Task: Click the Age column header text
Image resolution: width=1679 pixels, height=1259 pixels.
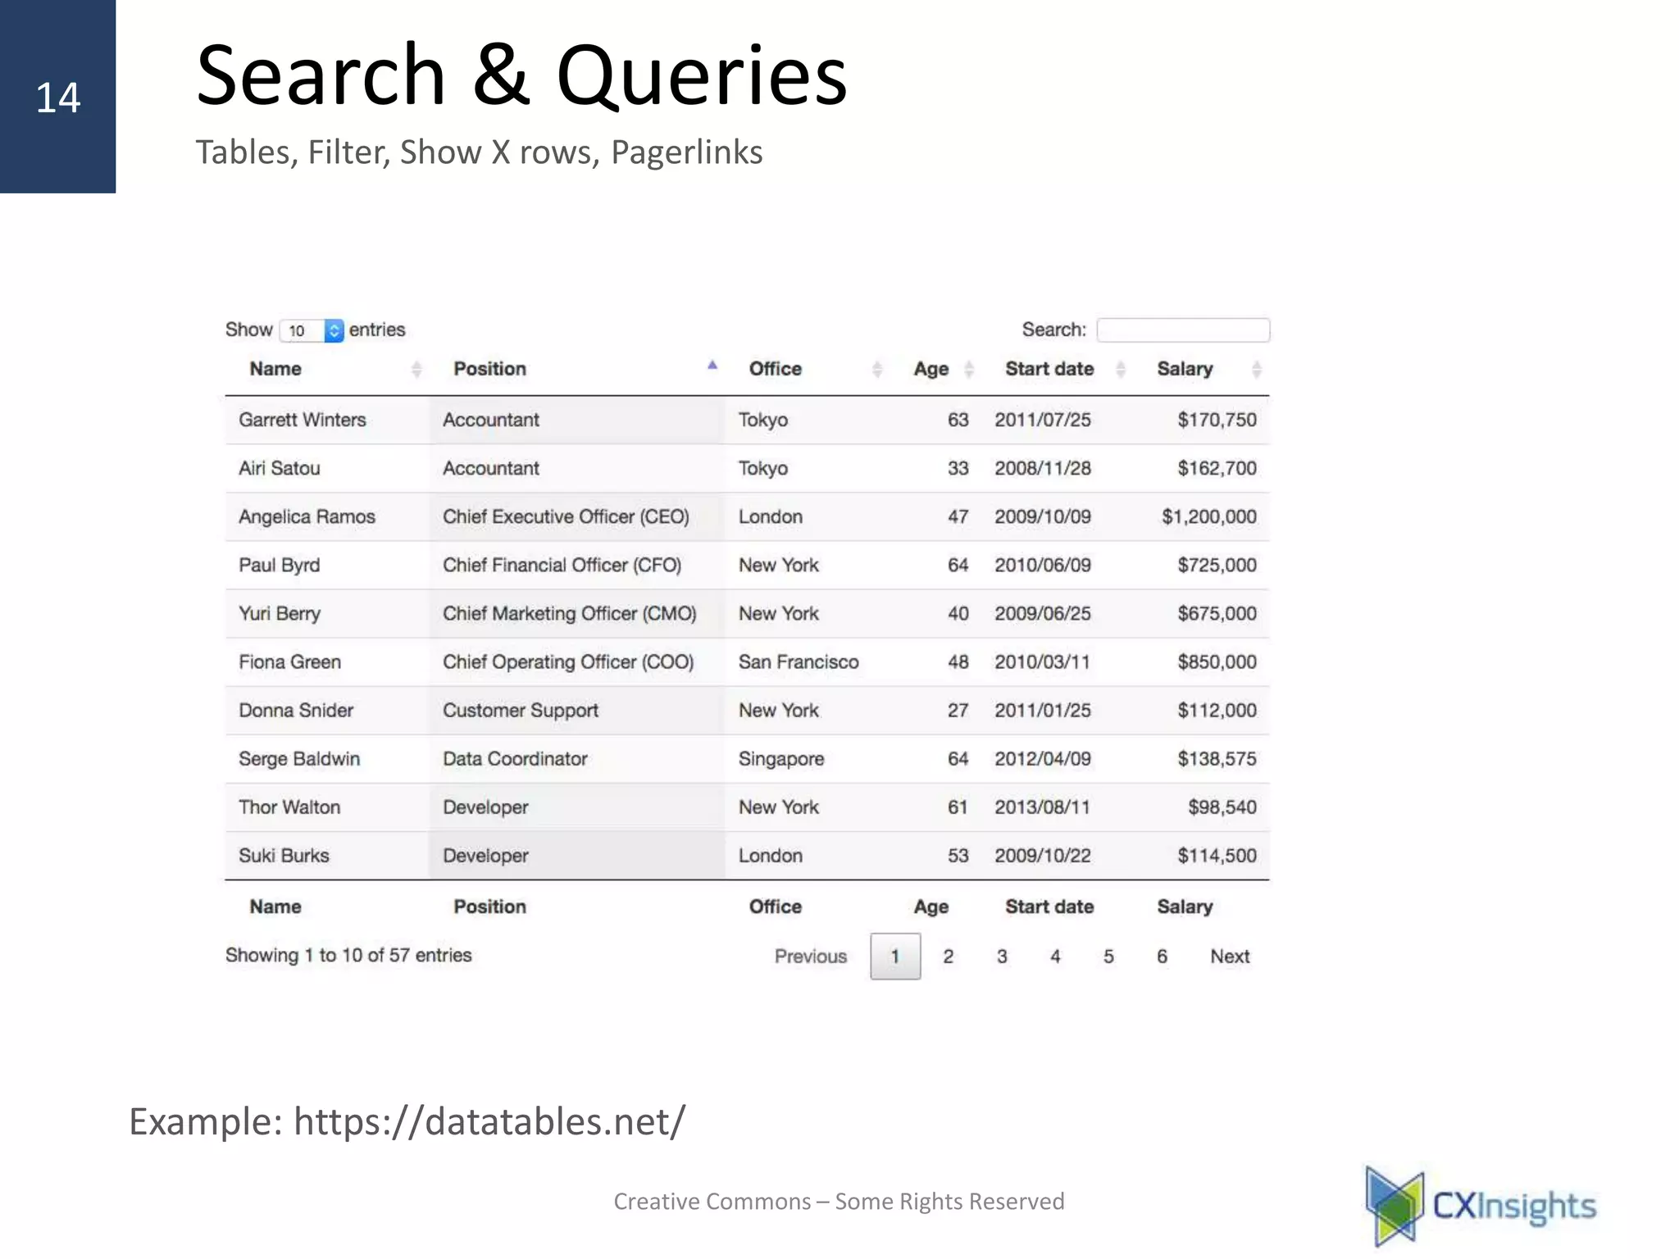Action: 931,370
